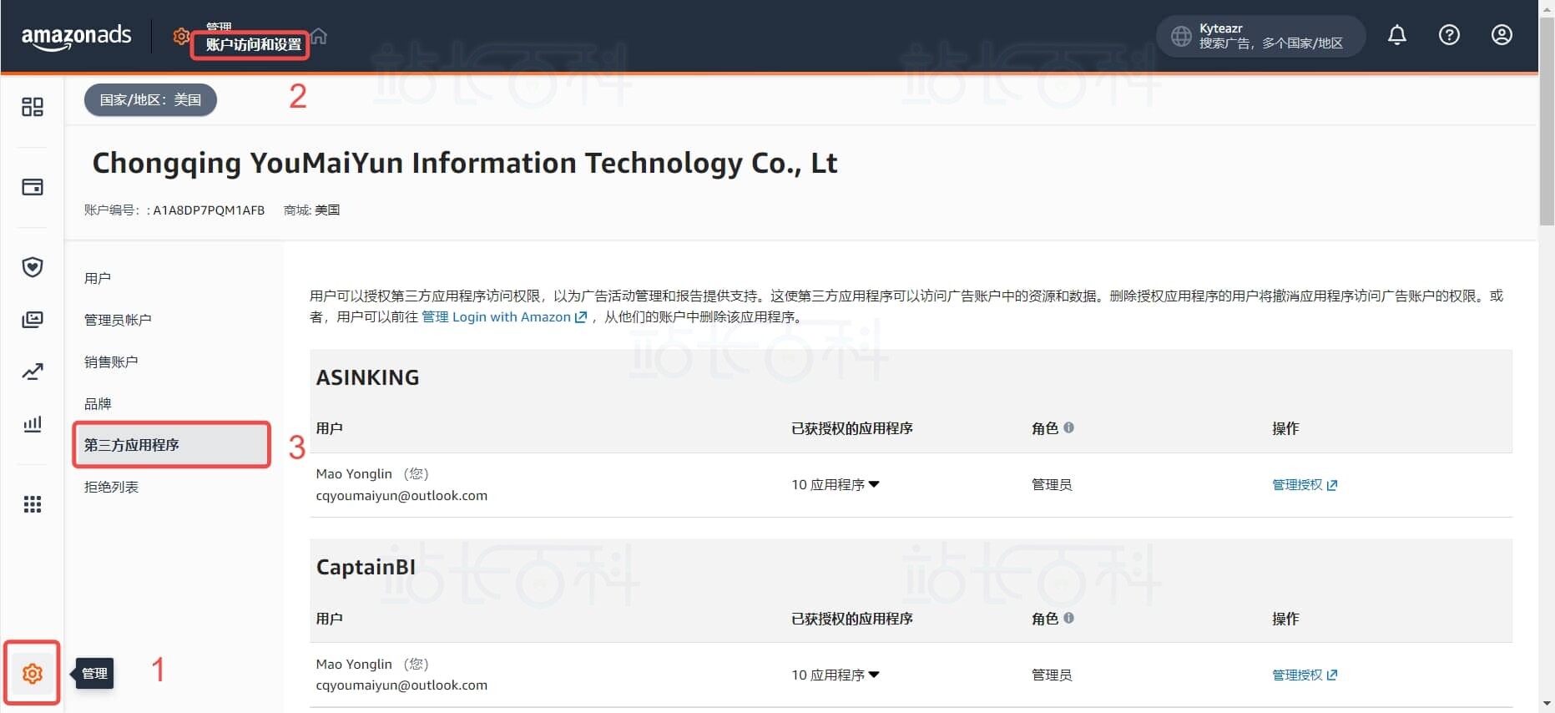Click 管理授权 link in CaptainBI row
Screen dimensions: 1555x713
tap(1305, 675)
